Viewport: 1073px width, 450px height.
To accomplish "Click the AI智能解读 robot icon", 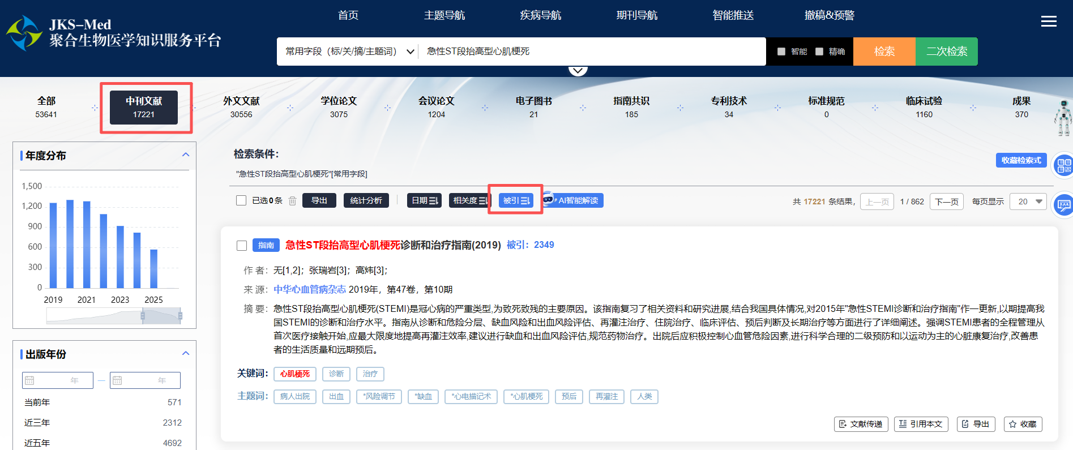I will [548, 199].
